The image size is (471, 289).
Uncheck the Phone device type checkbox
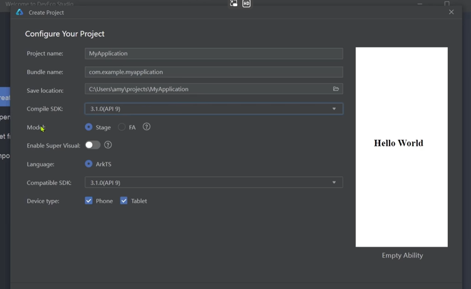[x=89, y=201]
